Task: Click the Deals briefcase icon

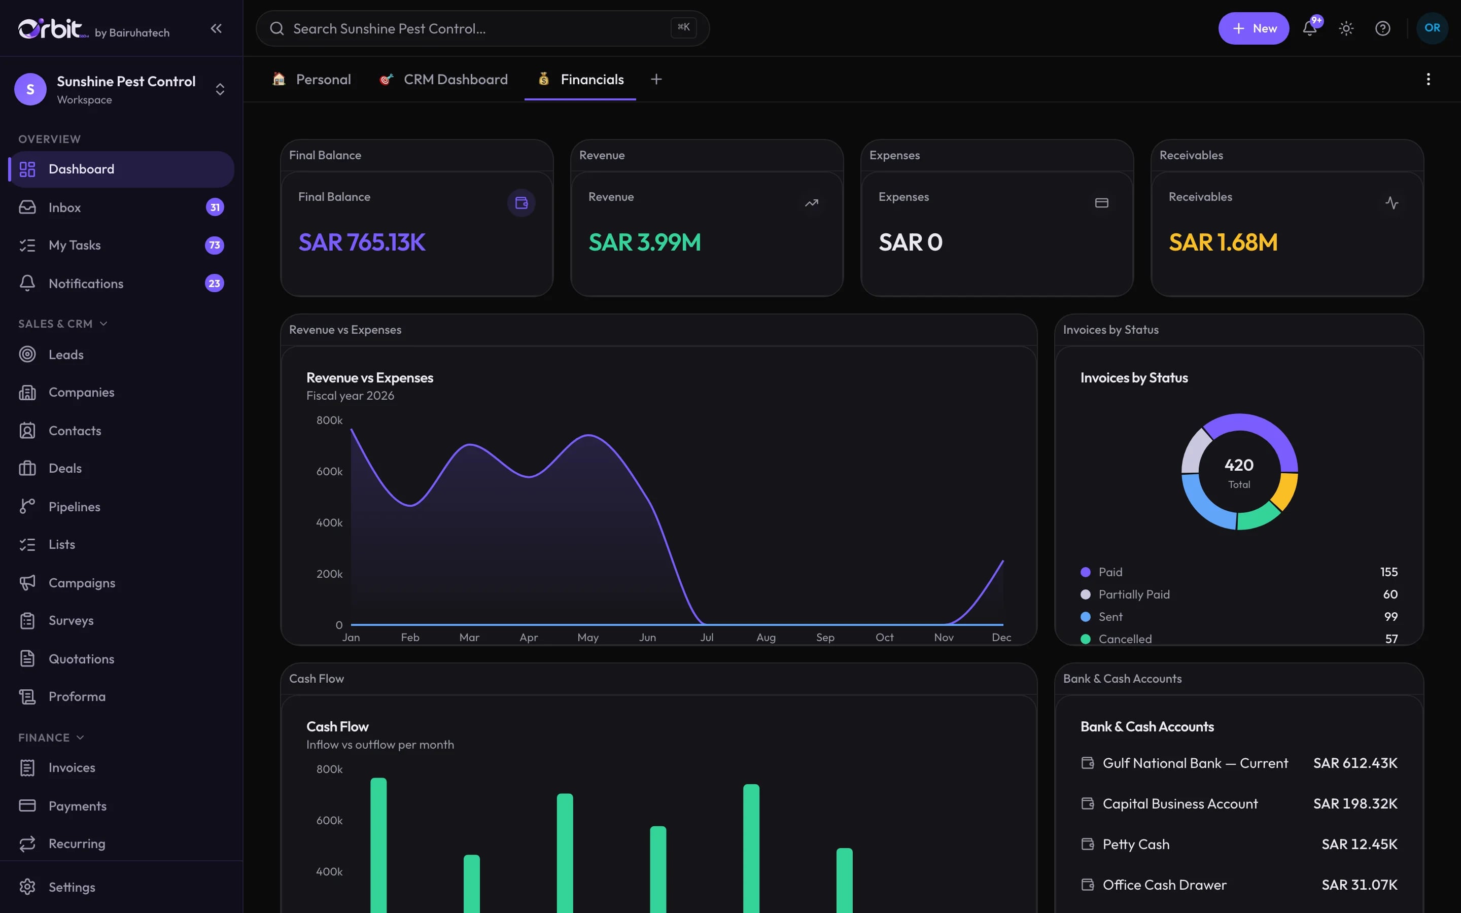Action: tap(27, 469)
